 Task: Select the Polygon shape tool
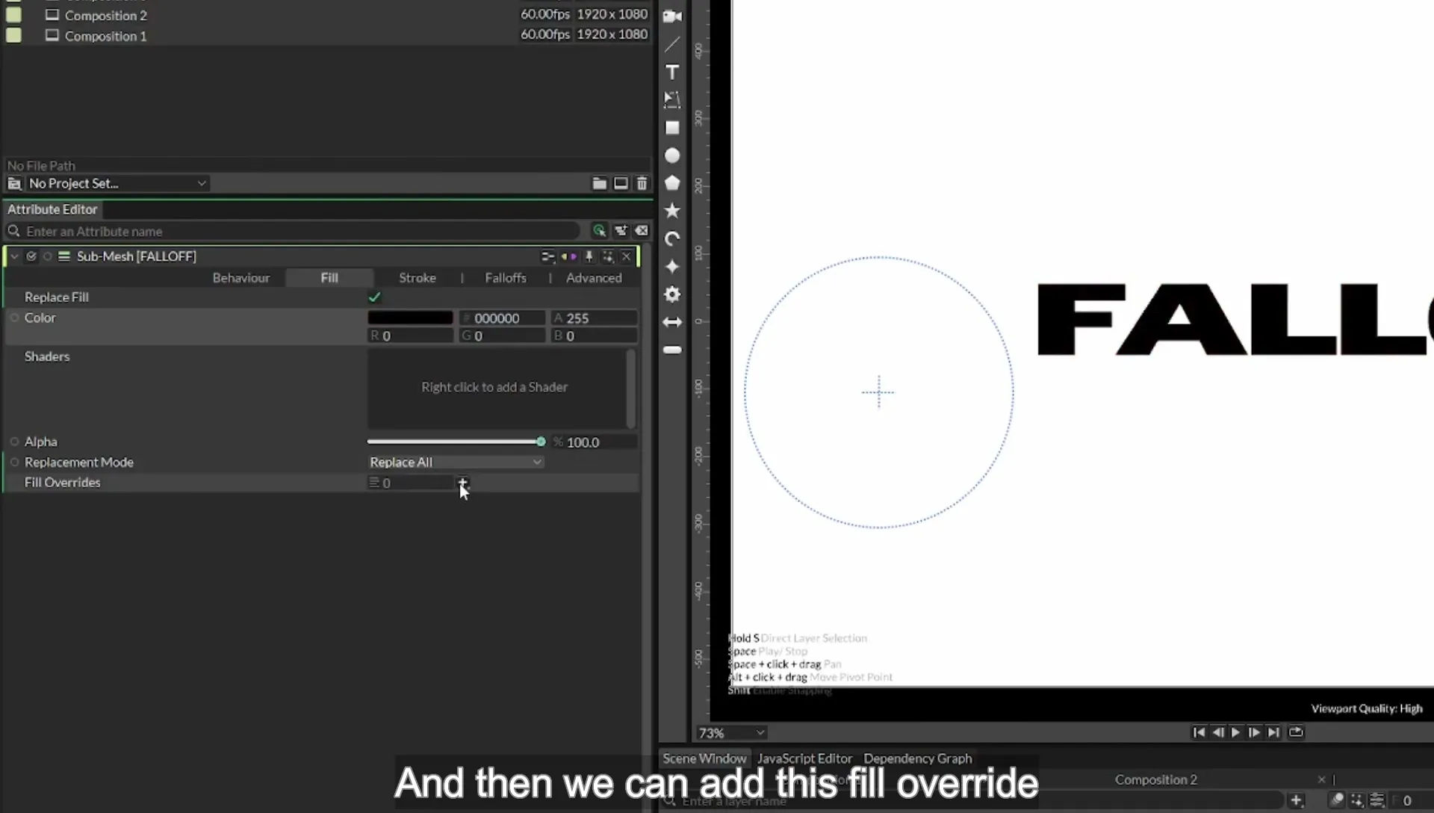[x=672, y=183]
